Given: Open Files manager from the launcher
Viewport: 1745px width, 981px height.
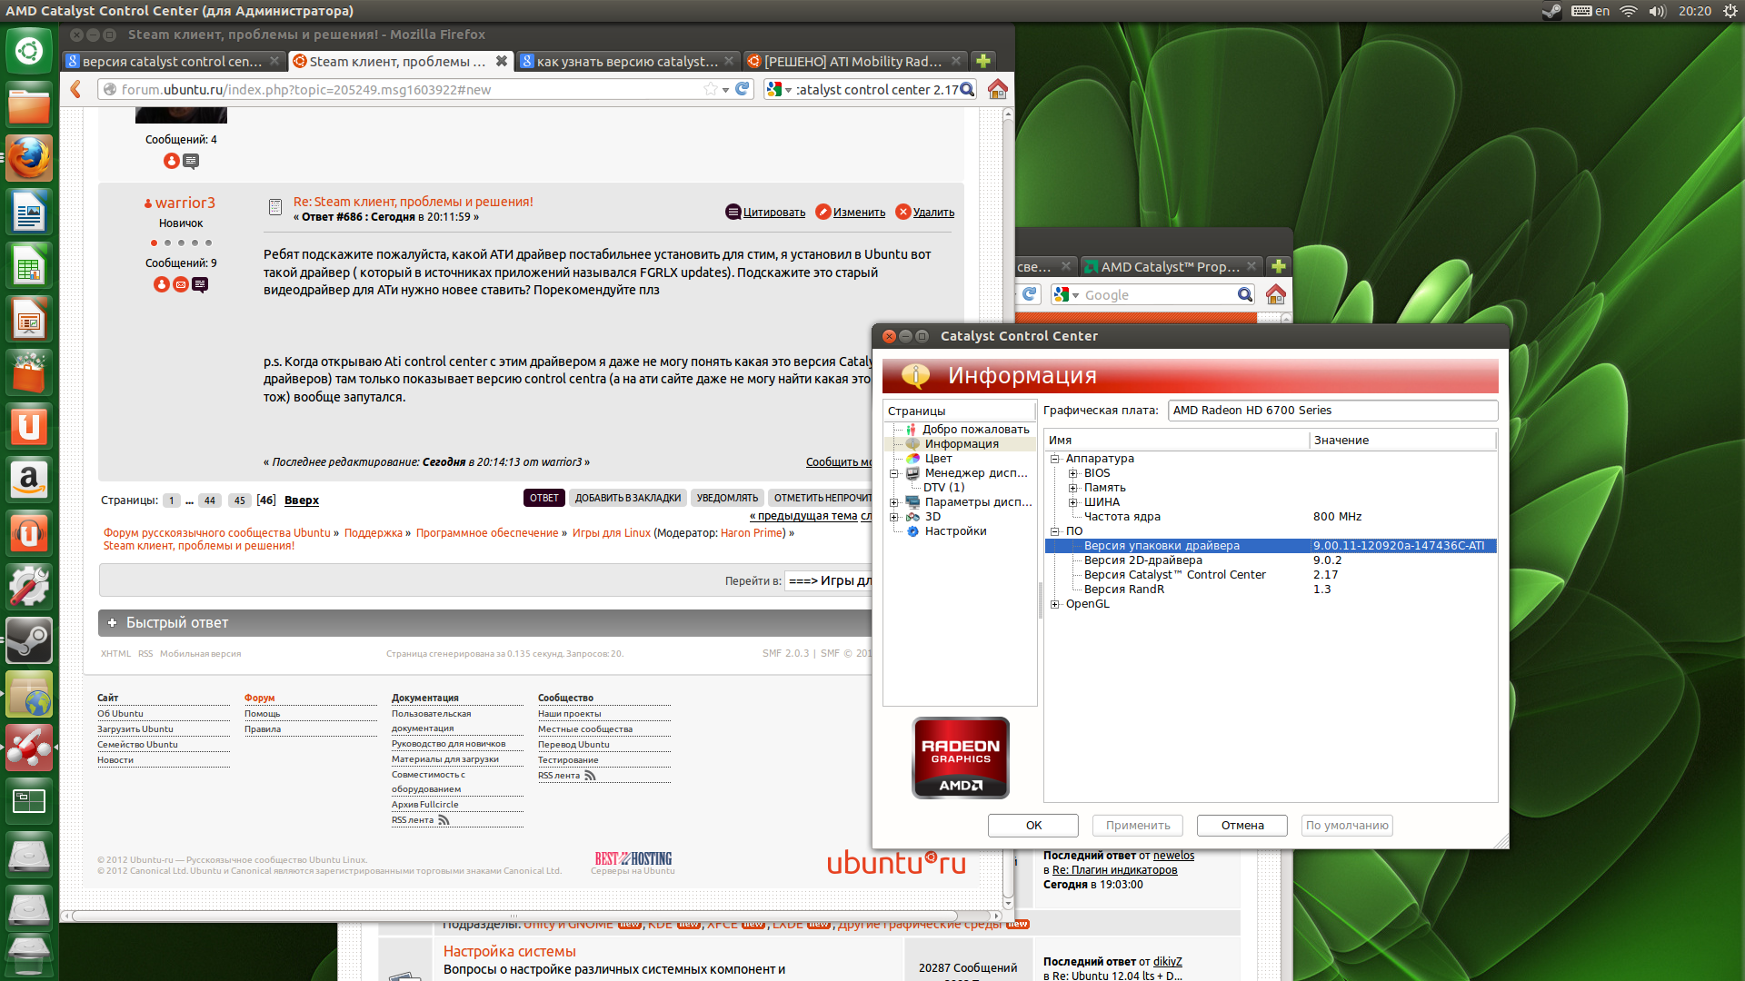Looking at the screenshot, I should point(29,104).
